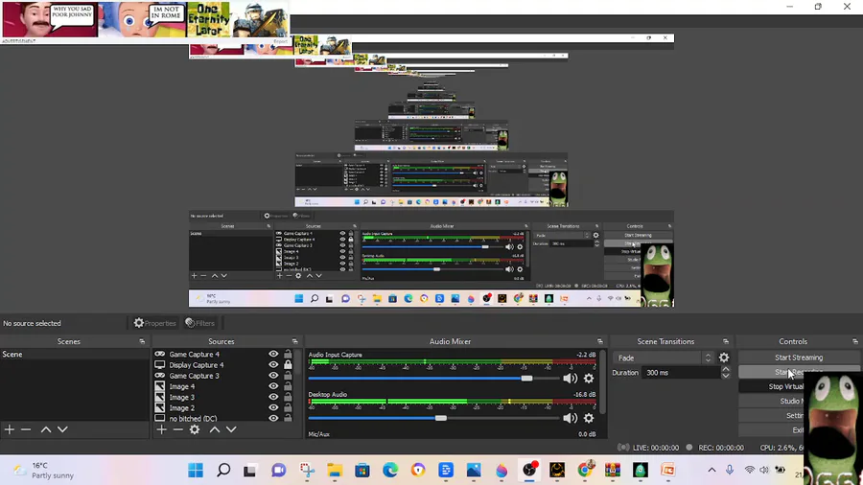This screenshot has width=863, height=485.
Task: Hide Display Capture 4 source via eye icon
Action: 273,364
